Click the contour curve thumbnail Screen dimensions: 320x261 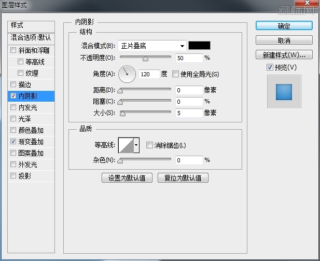(x=126, y=145)
